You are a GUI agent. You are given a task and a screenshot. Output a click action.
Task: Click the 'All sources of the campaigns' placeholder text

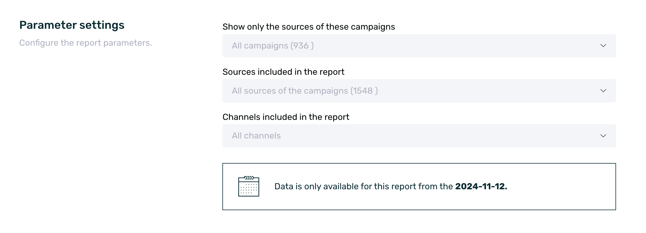[290, 91]
